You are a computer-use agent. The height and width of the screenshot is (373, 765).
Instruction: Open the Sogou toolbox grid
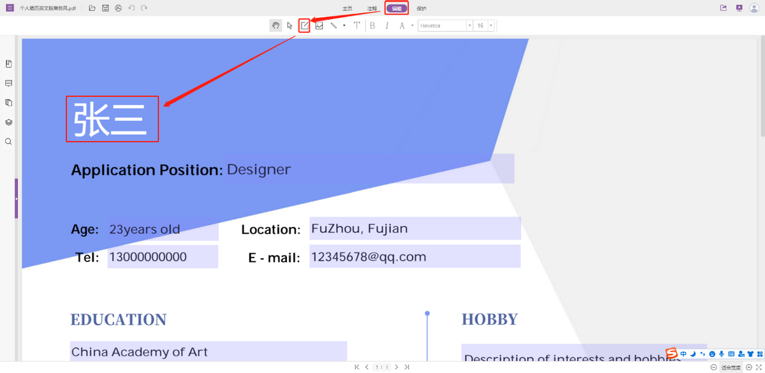click(x=760, y=354)
